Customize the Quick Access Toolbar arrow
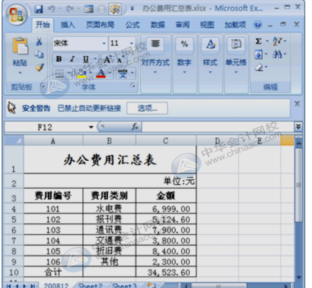Screen dimensions: 312x288 pyautogui.click(x=132, y=9)
